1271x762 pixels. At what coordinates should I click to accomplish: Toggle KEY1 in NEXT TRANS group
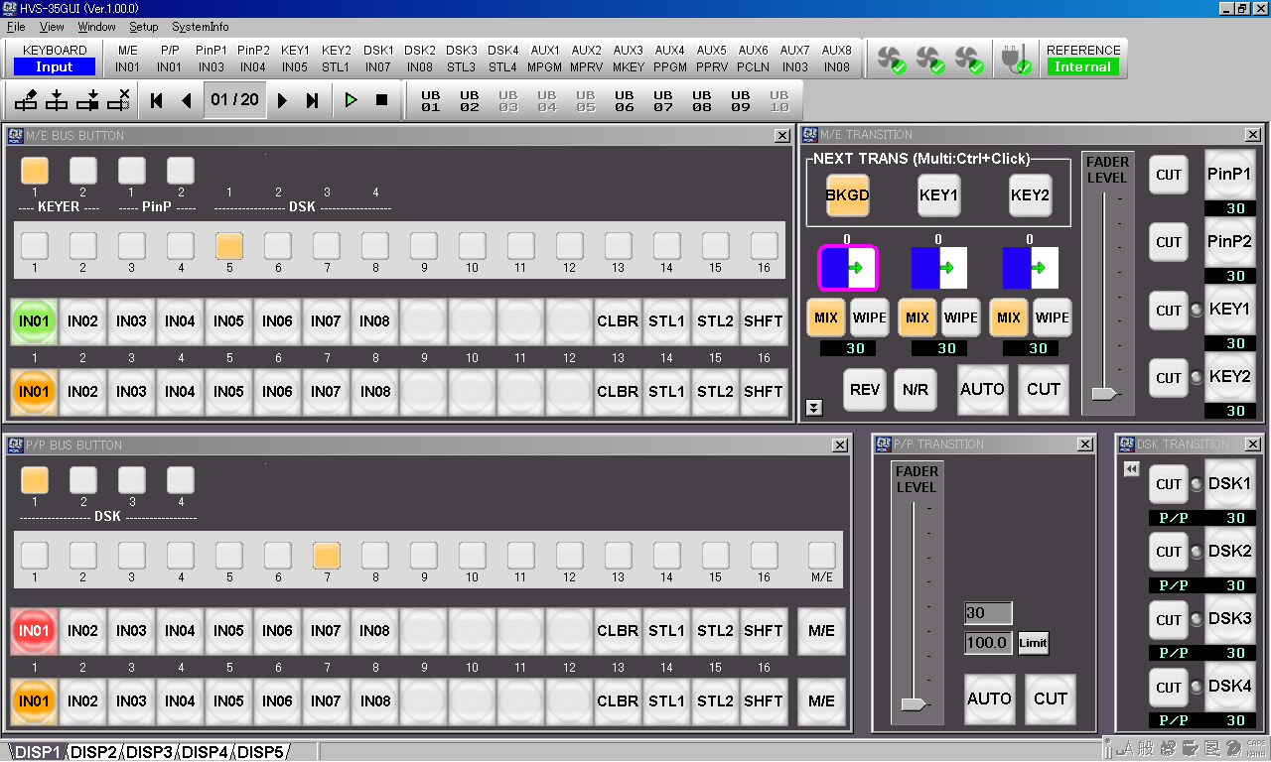pos(938,194)
